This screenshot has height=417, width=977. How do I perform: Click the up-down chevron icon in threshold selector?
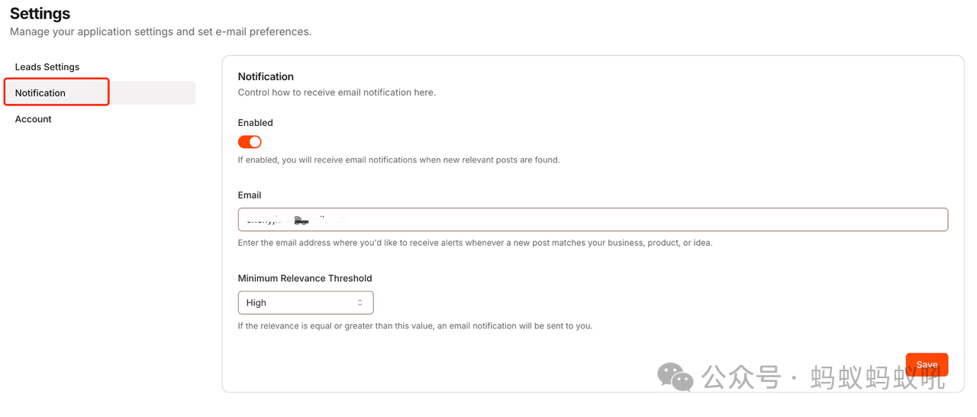click(360, 303)
